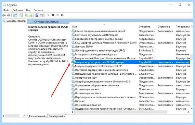The image size is (195, 125).
Task: Sort by the Состояние column header
Action: pos(164,27)
